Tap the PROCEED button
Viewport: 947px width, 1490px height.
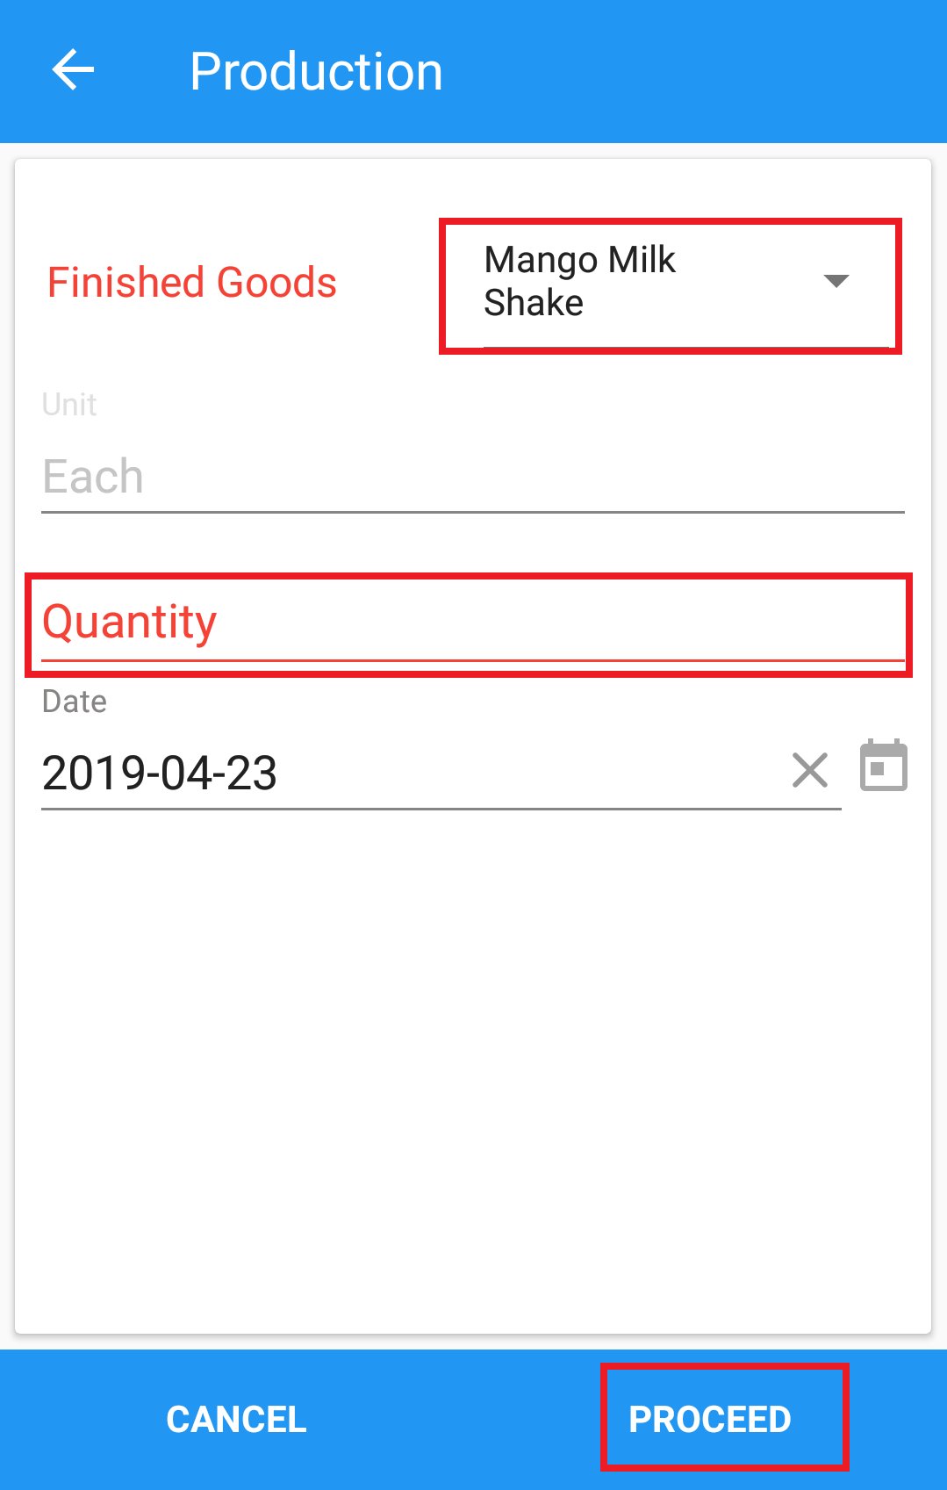710,1420
